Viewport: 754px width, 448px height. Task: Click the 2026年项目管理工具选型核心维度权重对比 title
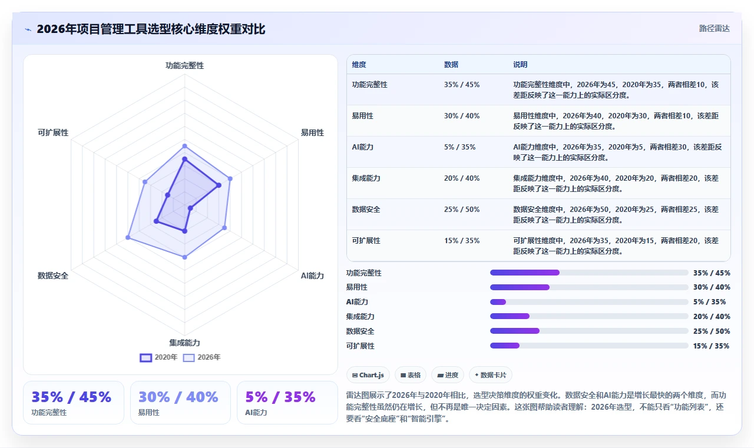pos(151,29)
